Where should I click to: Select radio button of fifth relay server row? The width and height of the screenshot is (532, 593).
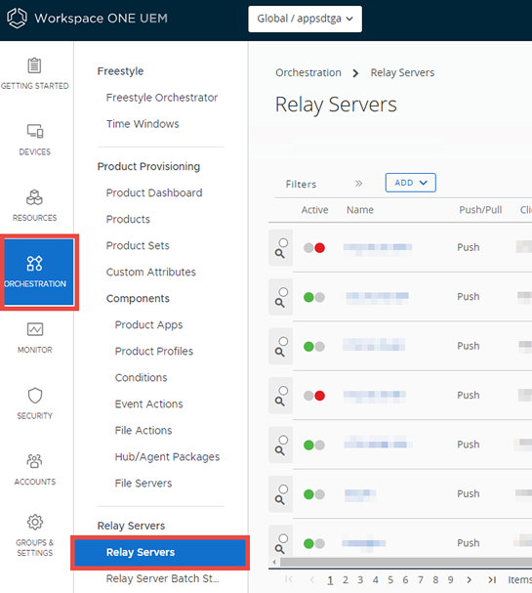click(283, 440)
